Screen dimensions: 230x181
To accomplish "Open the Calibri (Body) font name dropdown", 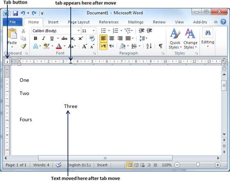I will [56, 31].
